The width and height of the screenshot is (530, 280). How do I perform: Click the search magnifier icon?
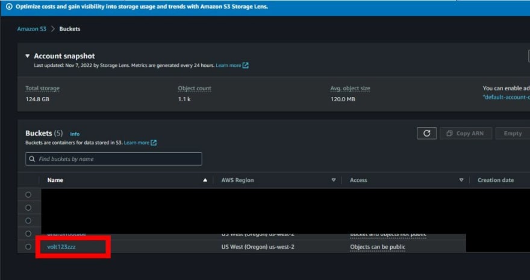(32, 159)
